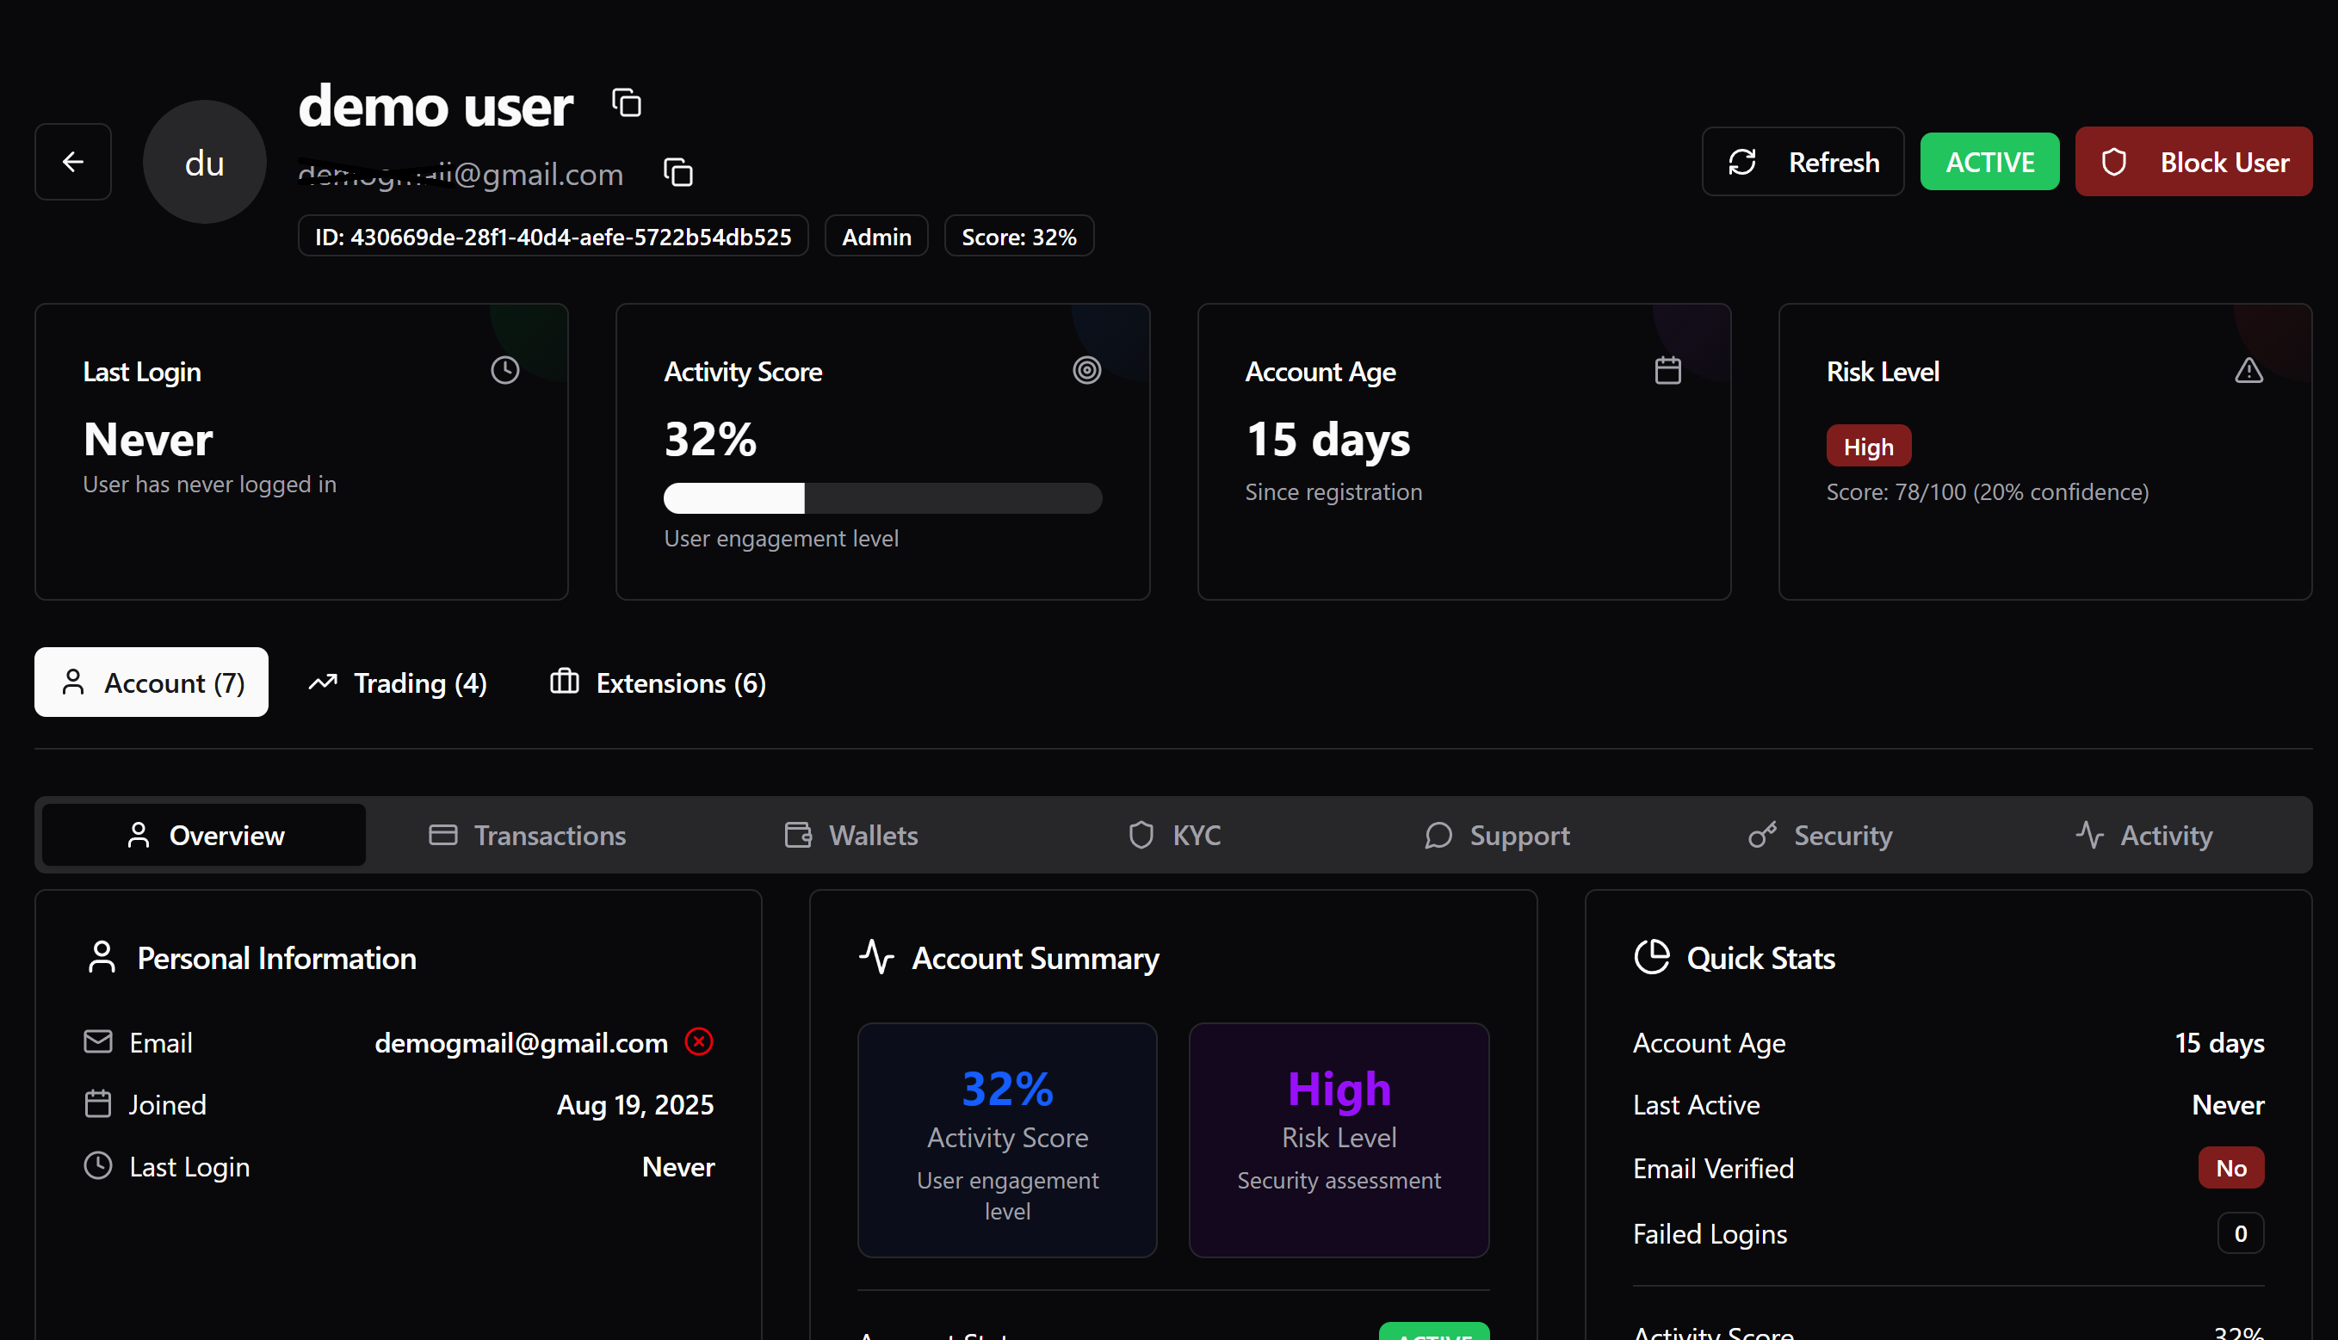Click the Last Login clock icon
Viewport: 2338px width, 1340px height.
point(504,371)
